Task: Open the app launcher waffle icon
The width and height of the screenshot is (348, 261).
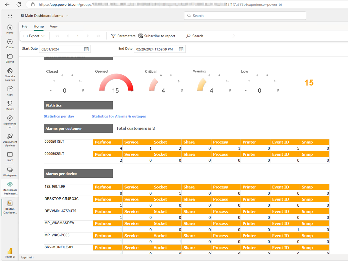Action: (x=10, y=16)
